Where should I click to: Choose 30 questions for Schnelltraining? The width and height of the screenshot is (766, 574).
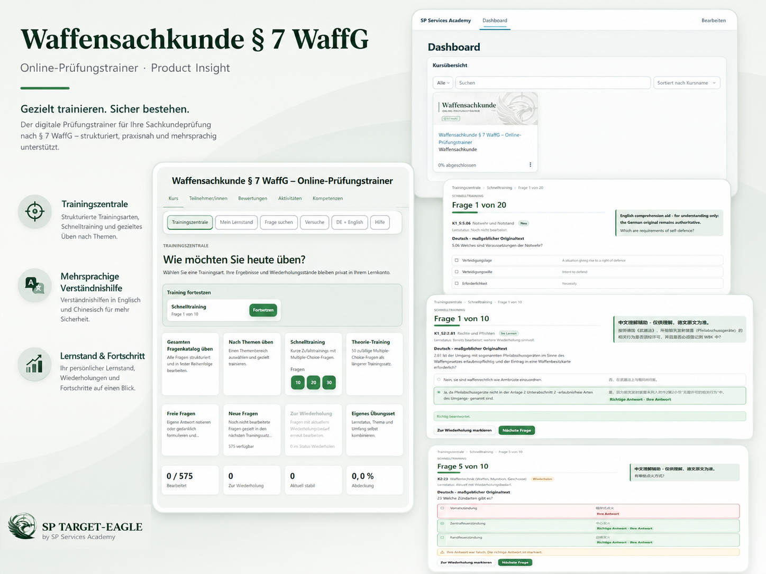pos(329,382)
